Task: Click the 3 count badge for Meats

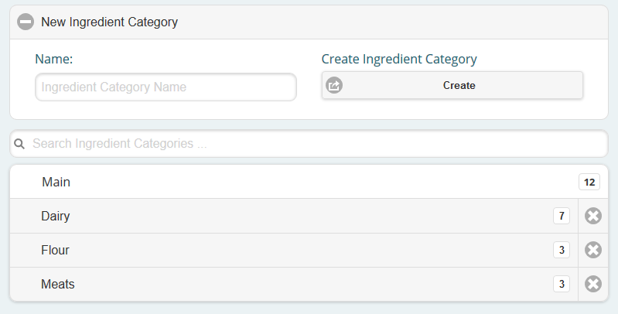Action: click(562, 284)
